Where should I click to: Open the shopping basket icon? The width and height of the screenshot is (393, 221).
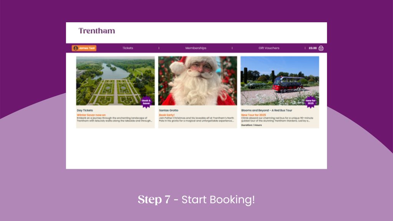321,48
